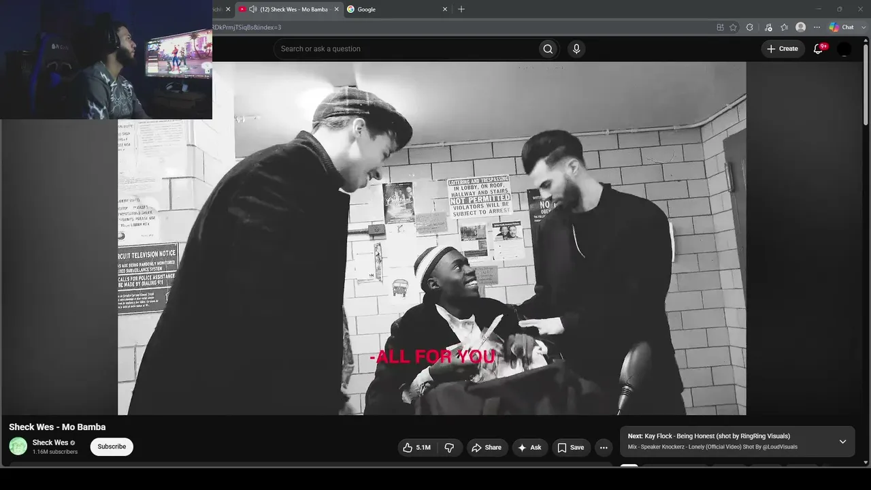Open the Sheck Wes channel avatar
The height and width of the screenshot is (490, 871).
[x=18, y=446]
